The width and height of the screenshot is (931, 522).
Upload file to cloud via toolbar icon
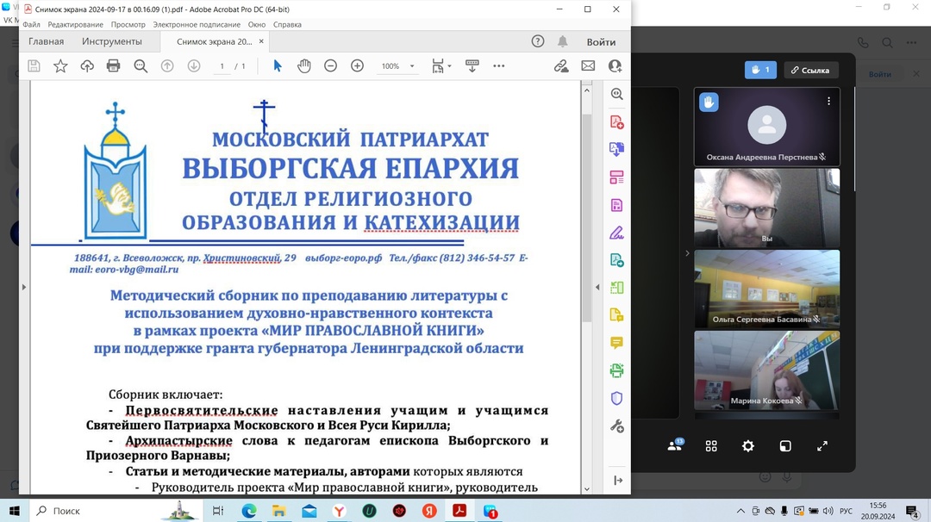(87, 65)
